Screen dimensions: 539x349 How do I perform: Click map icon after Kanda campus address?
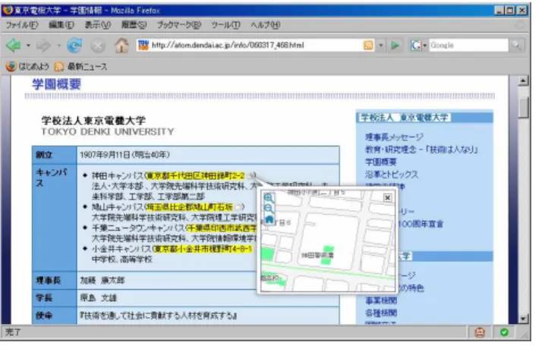[251, 175]
